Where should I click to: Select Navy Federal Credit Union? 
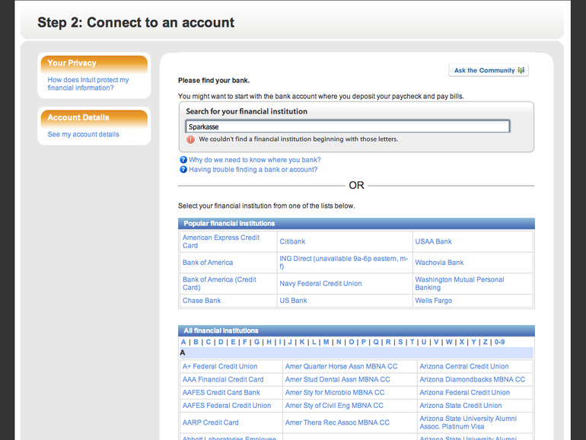point(320,283)
